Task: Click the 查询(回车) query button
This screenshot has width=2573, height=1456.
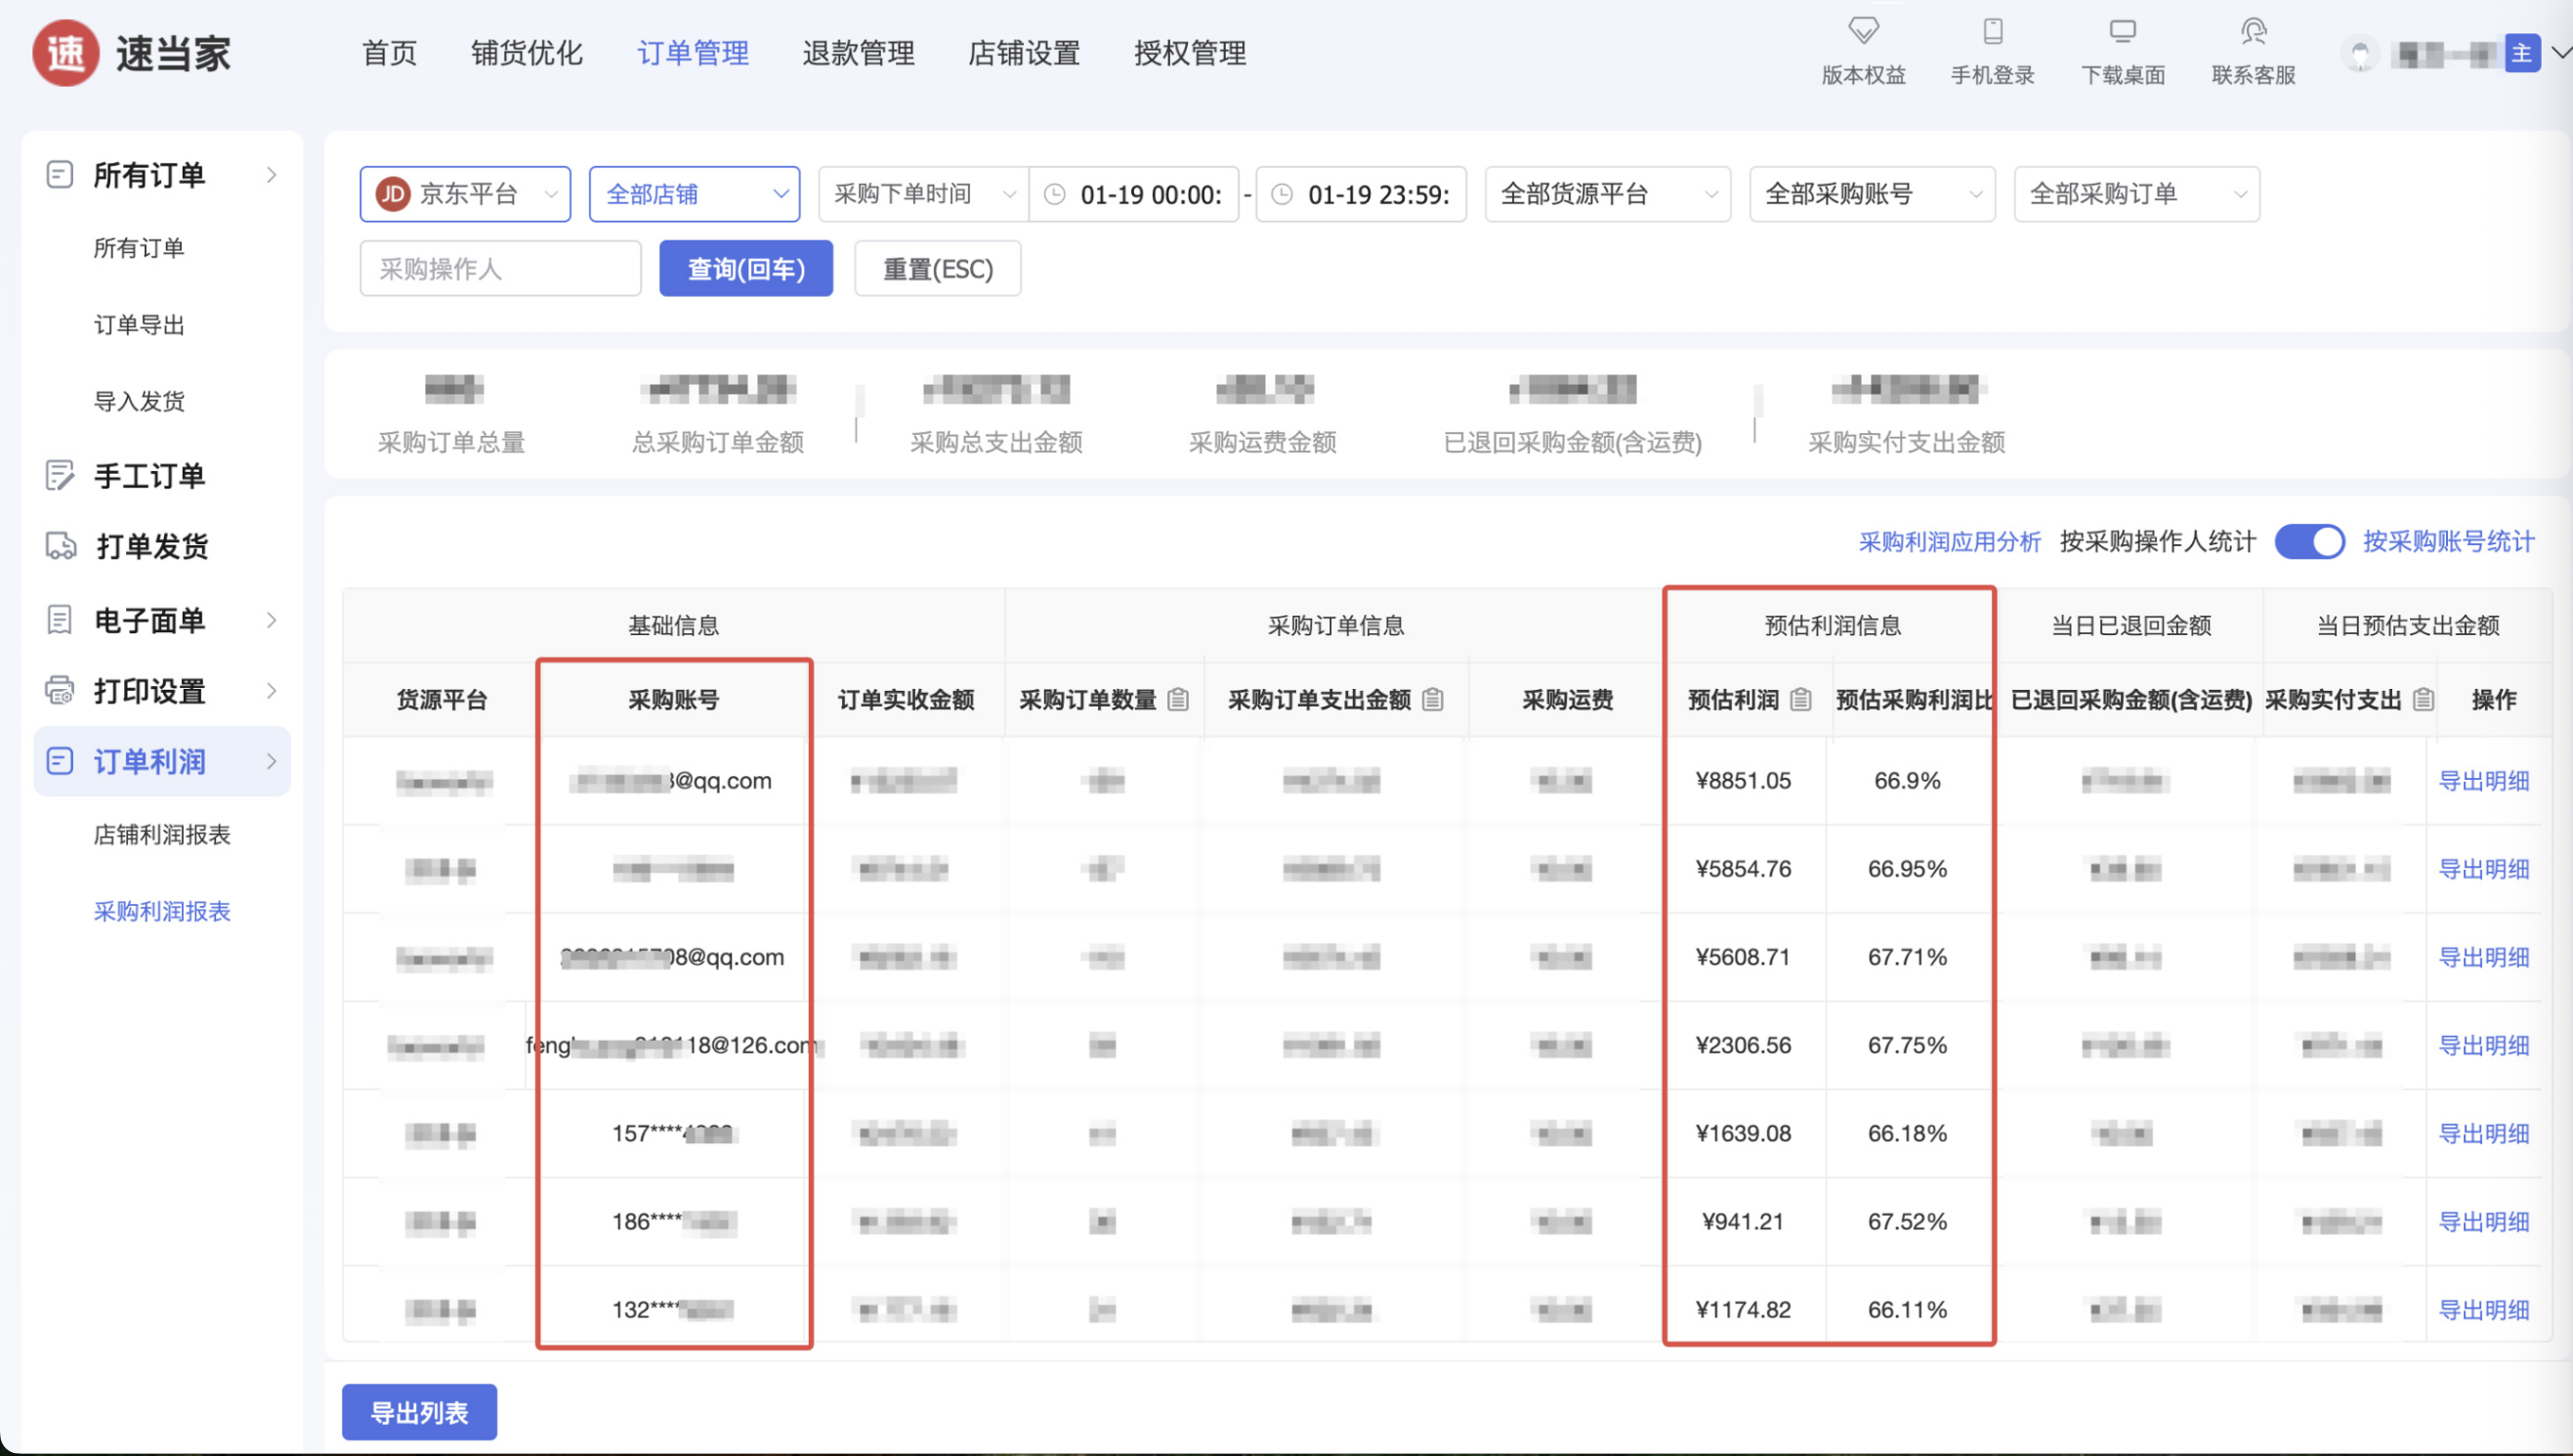Action: coord(745,269)
